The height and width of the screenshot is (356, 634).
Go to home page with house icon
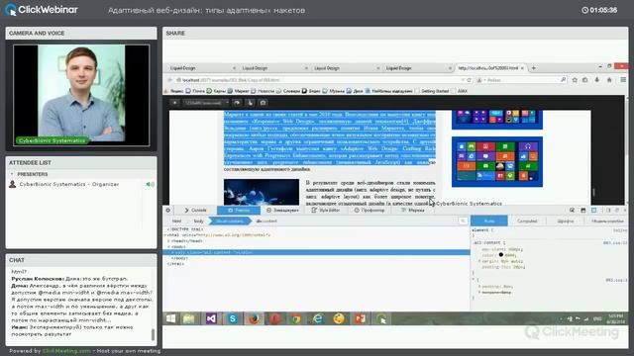pos(609,80)
